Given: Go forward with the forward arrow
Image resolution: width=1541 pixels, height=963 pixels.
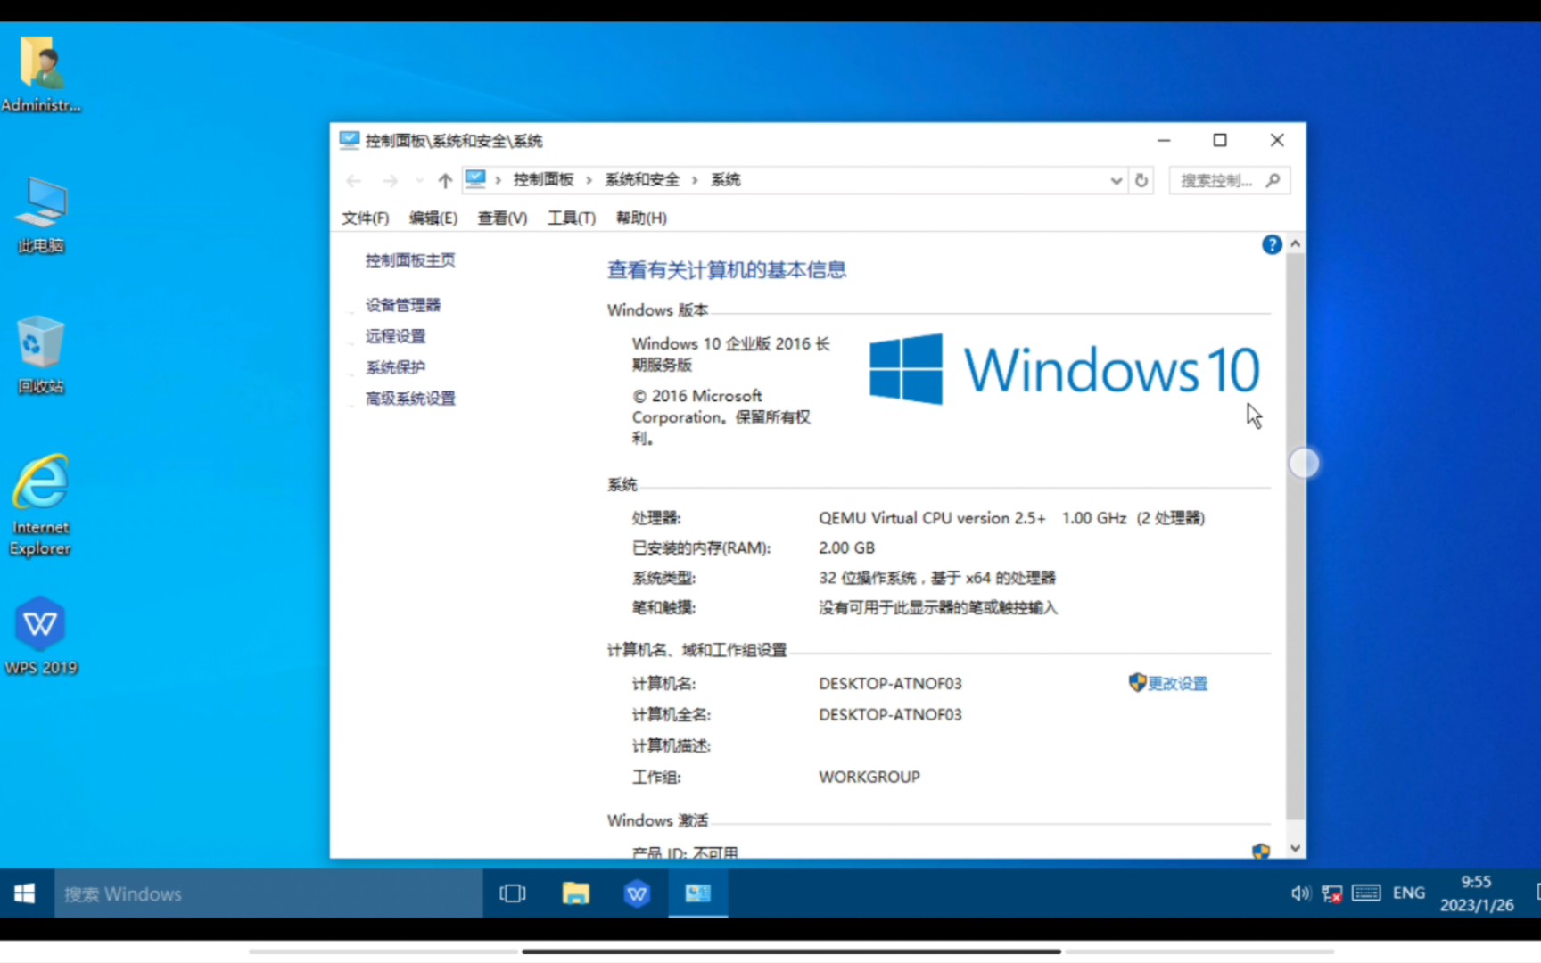Looking at the screenshot, I should [391, 180].
